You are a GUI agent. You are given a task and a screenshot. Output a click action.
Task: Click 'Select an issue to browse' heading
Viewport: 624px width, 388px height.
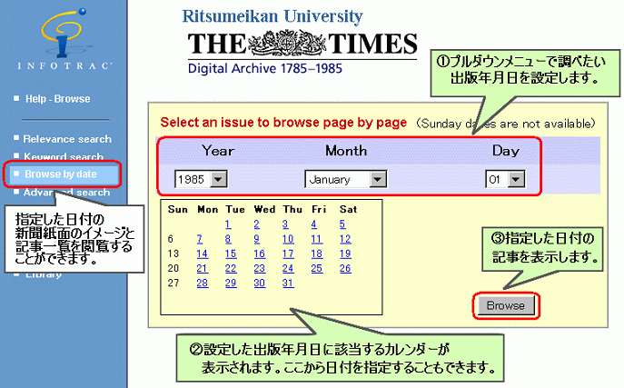click(283, 123)
